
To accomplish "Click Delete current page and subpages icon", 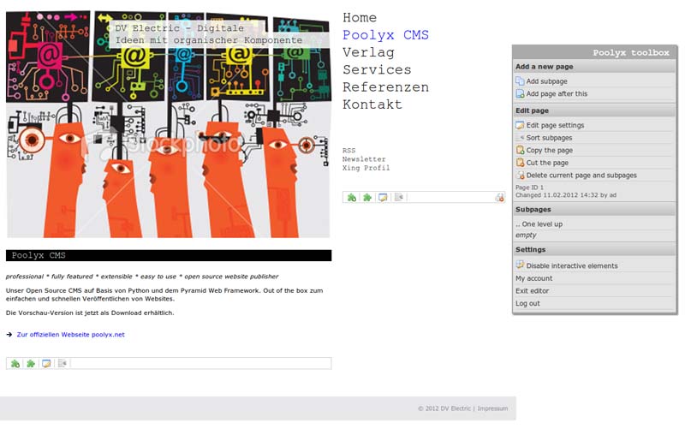I will click(x=520, y=176).
